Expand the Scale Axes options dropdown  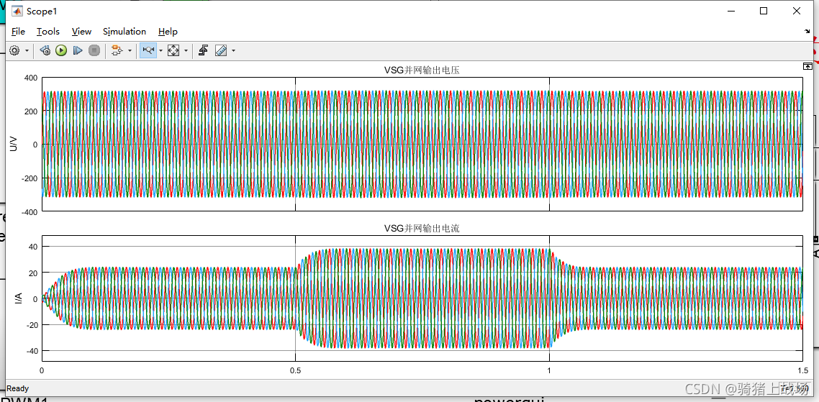pos(186,50)
